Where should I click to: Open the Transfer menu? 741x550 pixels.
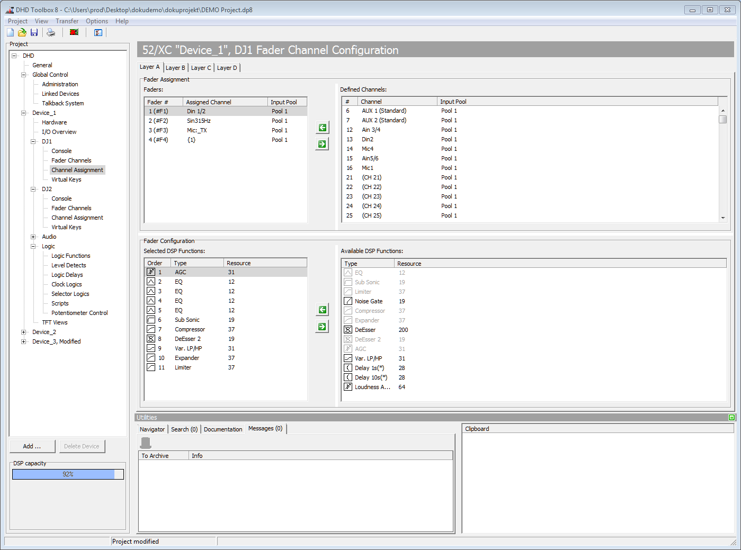pyautogui.click(x=67, y=21)
